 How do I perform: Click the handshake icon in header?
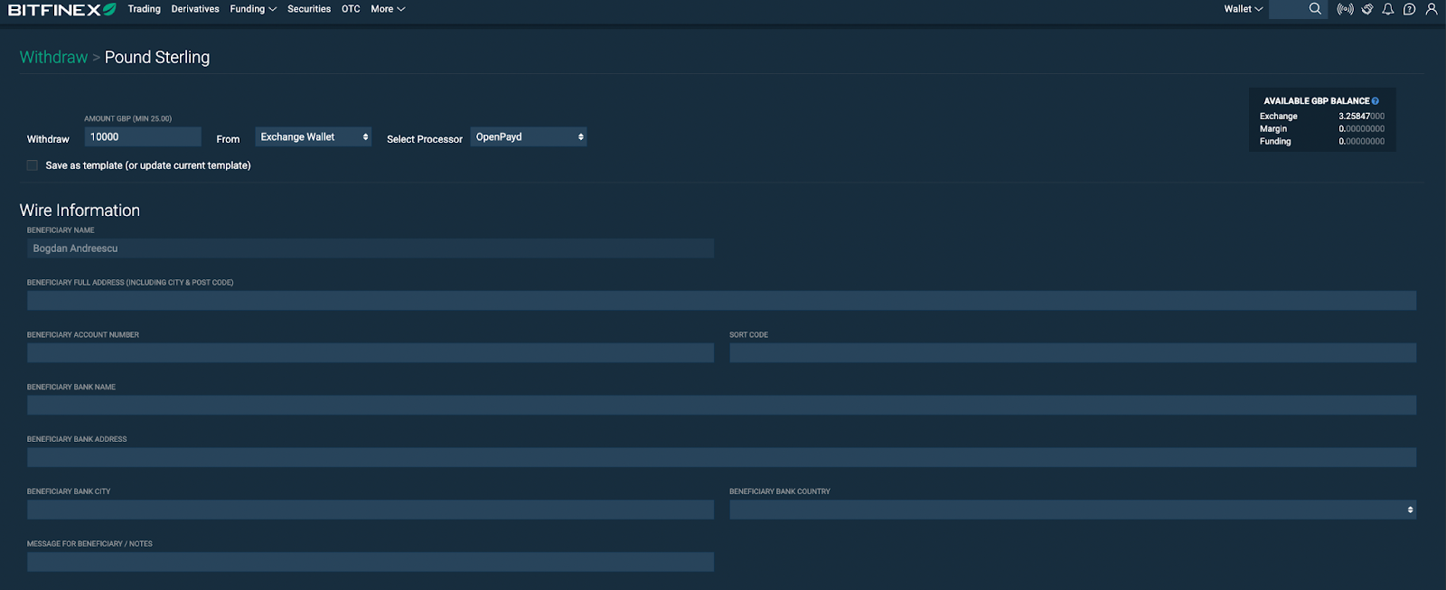coord(1367,9)
